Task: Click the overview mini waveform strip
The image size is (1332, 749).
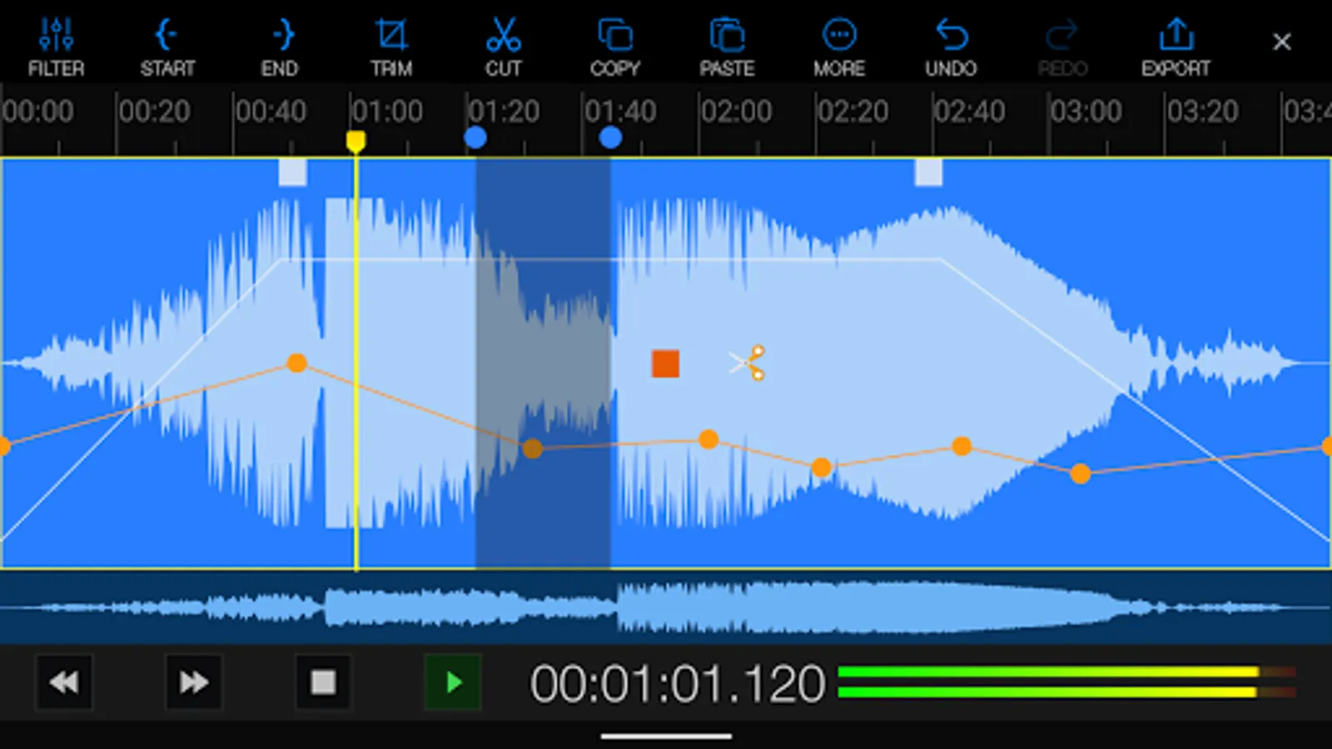Action: tap(666, 607)
